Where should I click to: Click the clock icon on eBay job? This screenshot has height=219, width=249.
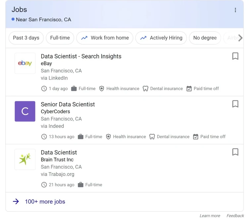click(44, 89)
